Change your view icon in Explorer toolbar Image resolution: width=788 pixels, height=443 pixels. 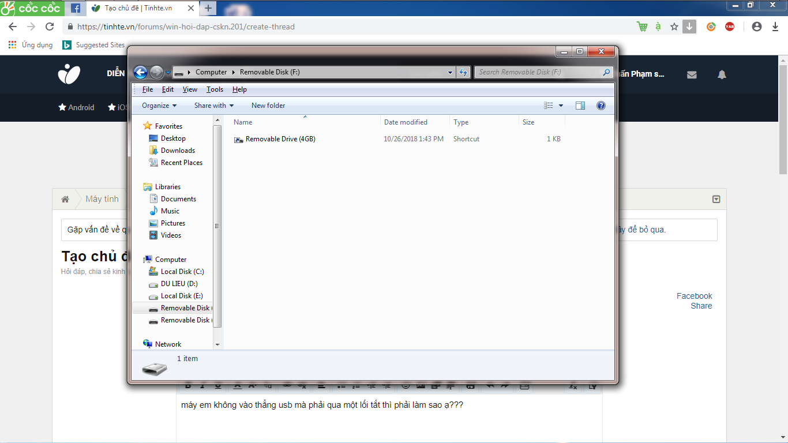point(549,106)
